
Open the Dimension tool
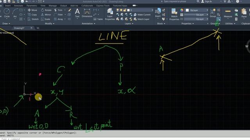(x=87, y=13)
